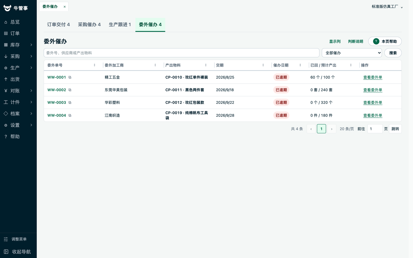This screenshot has height=258, width=413.
Task: Copy the WW-0004 order number
Action: click(x=70, y=116)
